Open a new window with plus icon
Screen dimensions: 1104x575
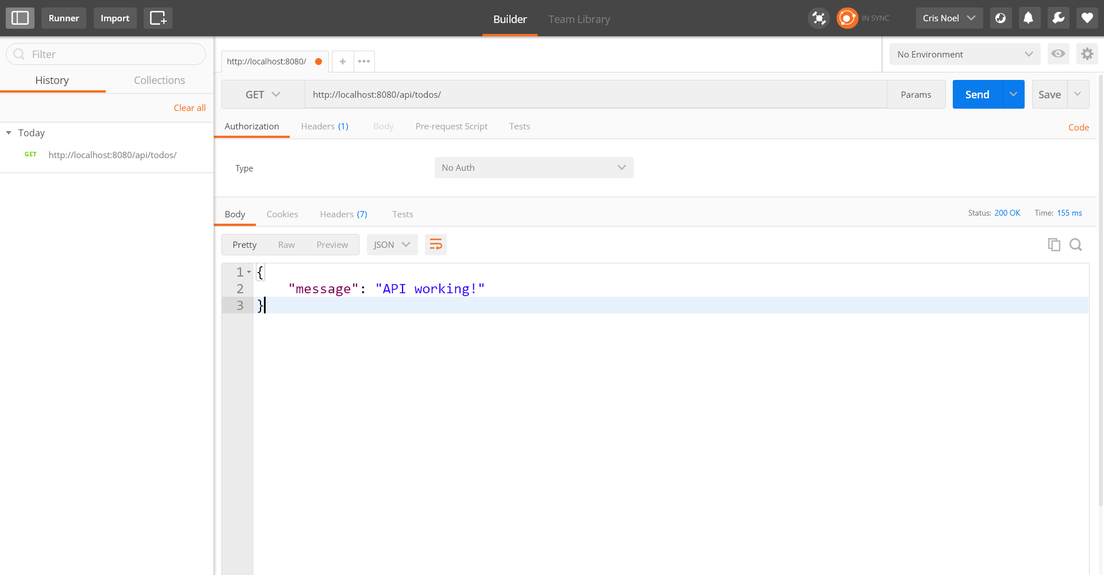coord(158,18)
